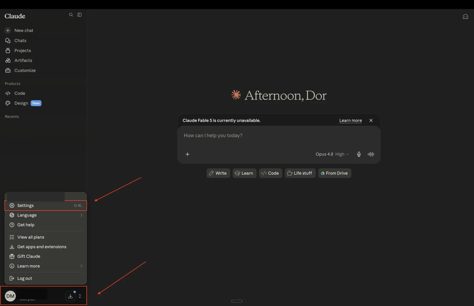Screen dimensions: 474x306
Task: Click the plus attachment icon in composer
Action: pos(187,154)
